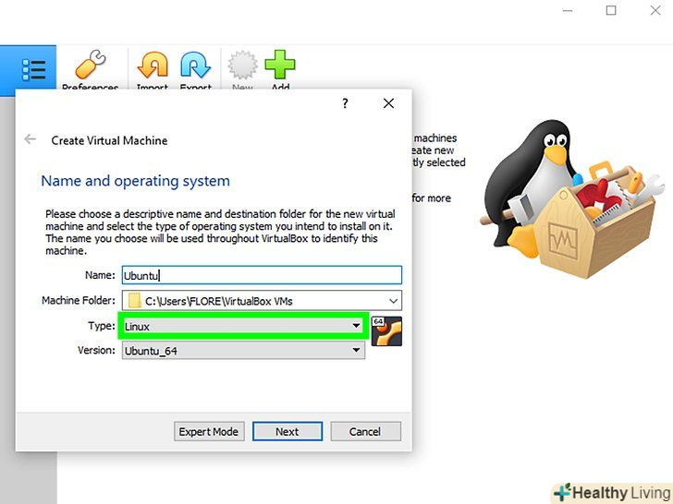Click the Export appliance icon
Image resolution: width=673 pixels, height=504 pixels.
[195, 65]
